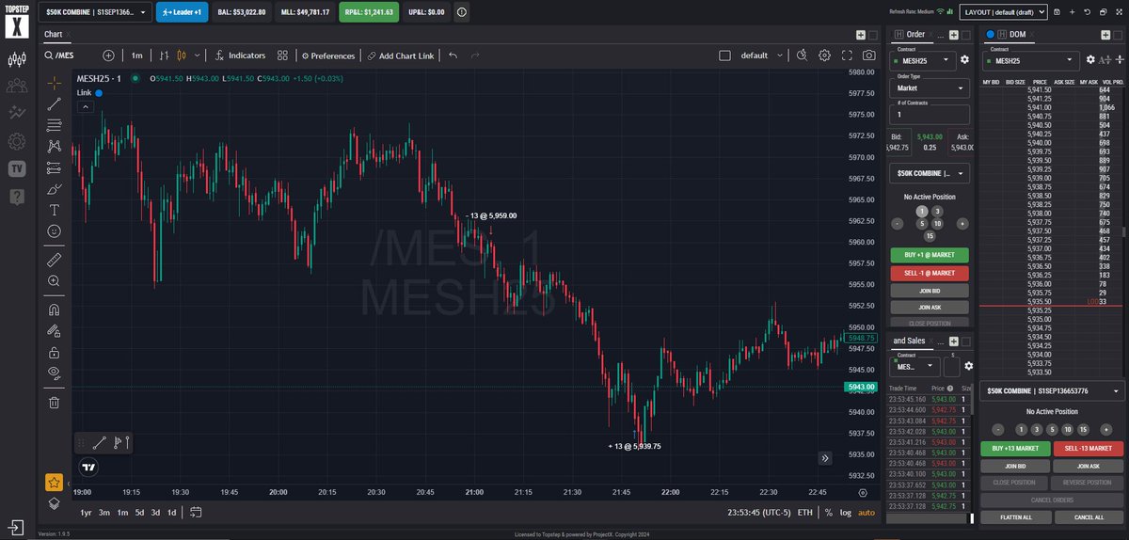
Task: Toggle auto scale mode
Action: click(867, 513)
